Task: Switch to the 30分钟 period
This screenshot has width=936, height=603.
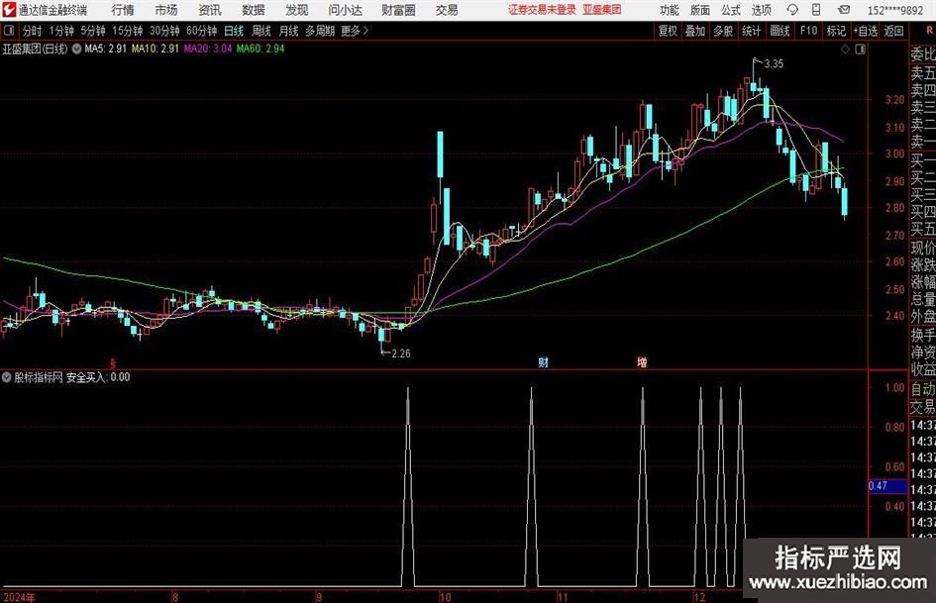Action: [x=164, y=31]
